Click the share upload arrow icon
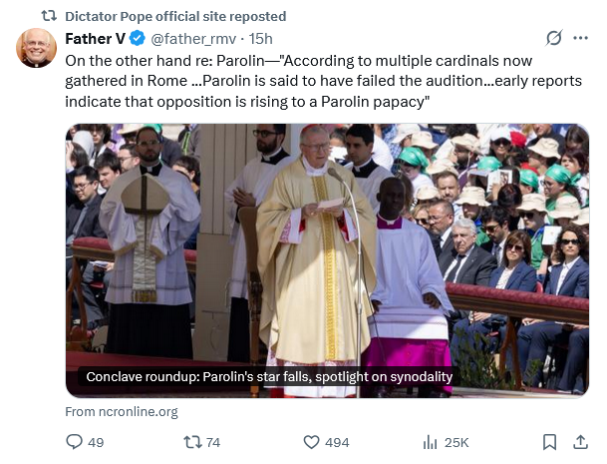The height and width of the screenshot is (464, 607). pyautogui.click(x=580, y=442)
